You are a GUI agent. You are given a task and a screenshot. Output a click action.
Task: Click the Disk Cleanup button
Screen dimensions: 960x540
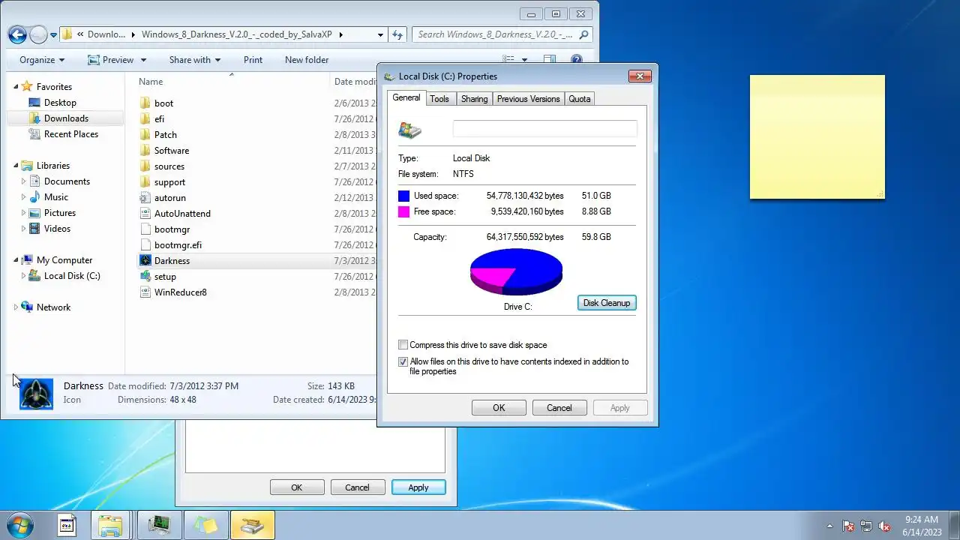click(607, 303)
